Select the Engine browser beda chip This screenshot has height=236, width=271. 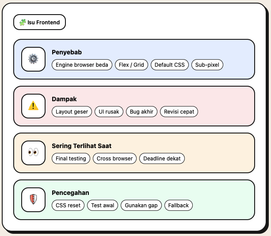(x=82, y=65)
